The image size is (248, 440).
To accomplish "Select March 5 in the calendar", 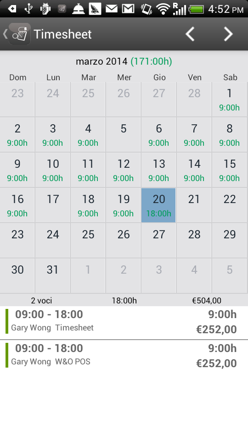I will pyautogui.click(x=124, y=135).
